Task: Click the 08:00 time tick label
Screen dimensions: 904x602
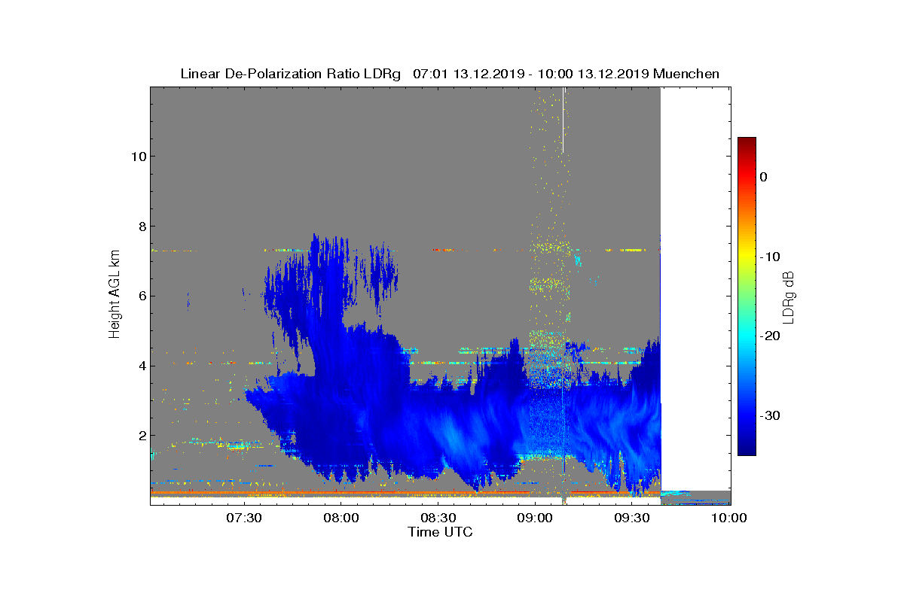Action: click(341, 518)
